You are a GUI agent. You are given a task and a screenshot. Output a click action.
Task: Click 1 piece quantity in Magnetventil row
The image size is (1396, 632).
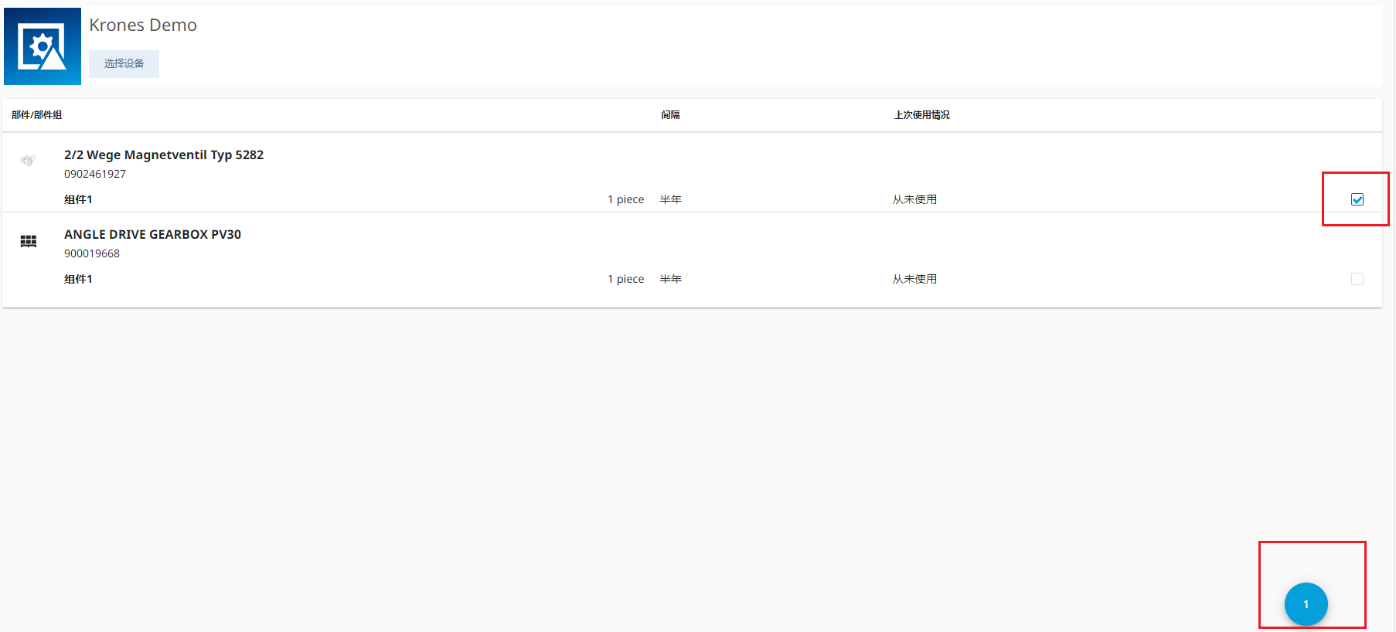[625, 200]
